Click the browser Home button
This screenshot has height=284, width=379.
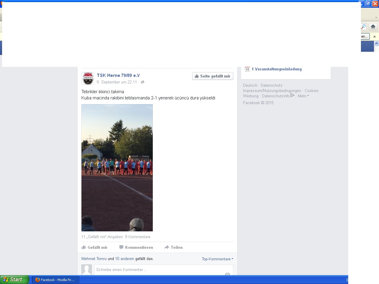pyautogui.click(x=373, y=27)
